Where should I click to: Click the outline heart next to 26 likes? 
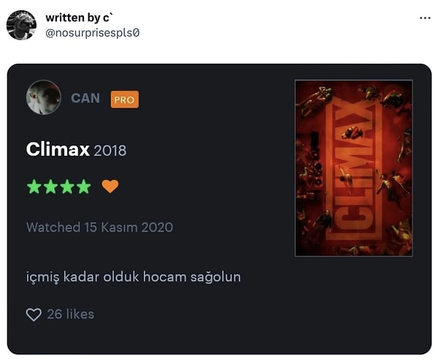[34, 314]
